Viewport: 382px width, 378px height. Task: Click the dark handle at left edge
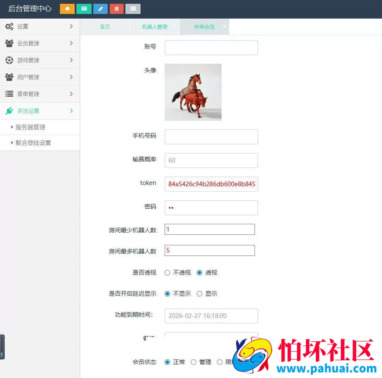tap(2, 347)
